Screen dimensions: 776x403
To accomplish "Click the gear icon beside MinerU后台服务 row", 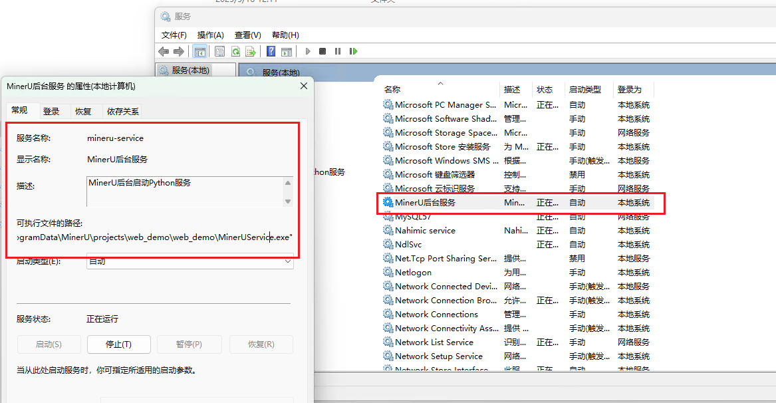I will tap(388, 202).
